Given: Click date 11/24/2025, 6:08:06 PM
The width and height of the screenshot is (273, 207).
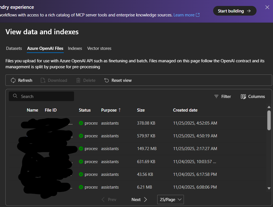Looking at the screenshot, I should [x=195, y=187].
